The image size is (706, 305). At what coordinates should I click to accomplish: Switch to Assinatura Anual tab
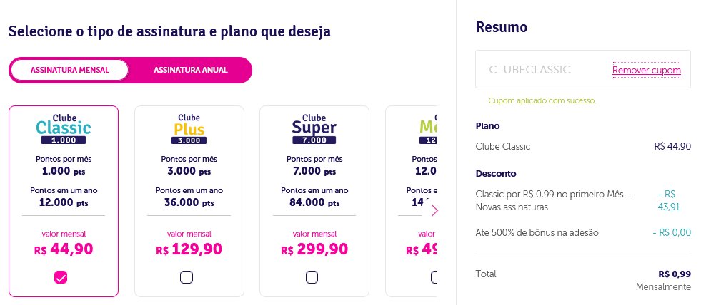pos(191,70)
